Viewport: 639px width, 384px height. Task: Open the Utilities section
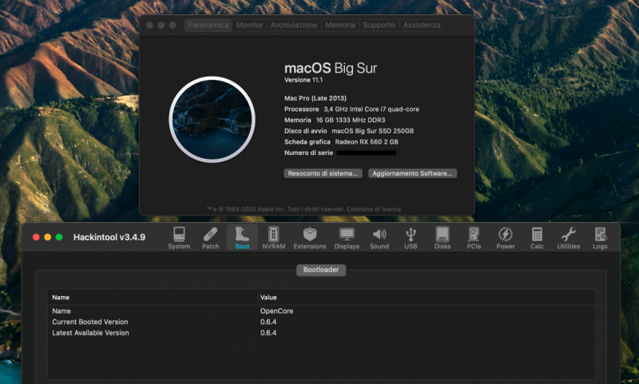(569, 238)
